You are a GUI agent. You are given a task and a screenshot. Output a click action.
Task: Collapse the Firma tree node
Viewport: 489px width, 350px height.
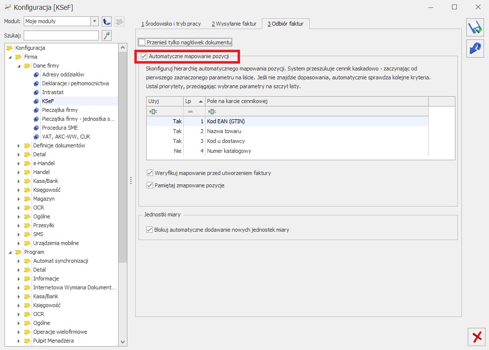point(10,57)
